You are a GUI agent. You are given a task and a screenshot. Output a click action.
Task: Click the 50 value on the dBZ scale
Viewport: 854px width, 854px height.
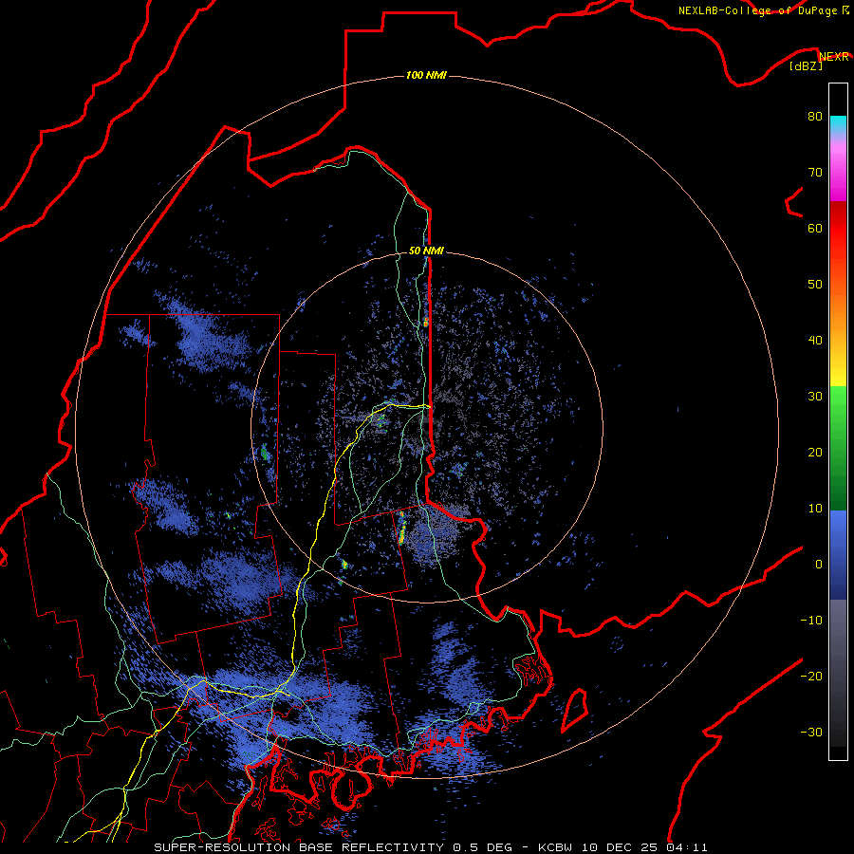pos(815,285)
